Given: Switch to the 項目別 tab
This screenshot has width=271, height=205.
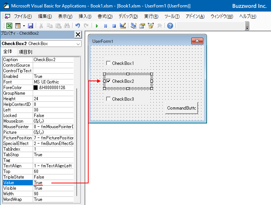Looking at the screenshot, I should tap(25, 52).
